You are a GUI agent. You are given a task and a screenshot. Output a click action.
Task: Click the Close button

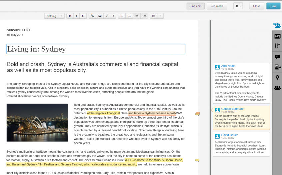[x=256, y=6]
